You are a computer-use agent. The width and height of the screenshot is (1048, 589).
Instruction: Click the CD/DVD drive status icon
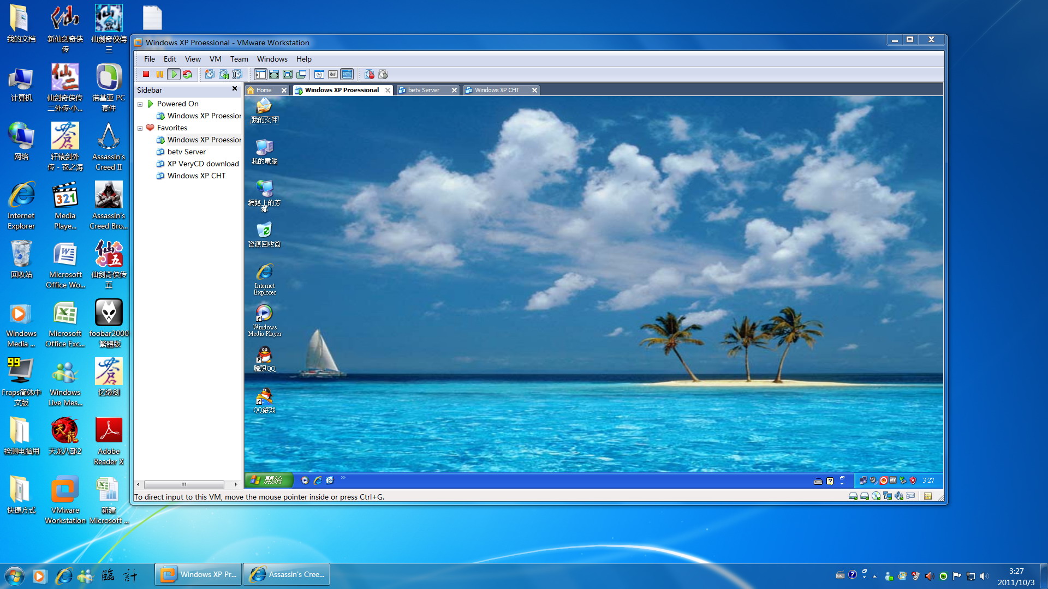876,496
